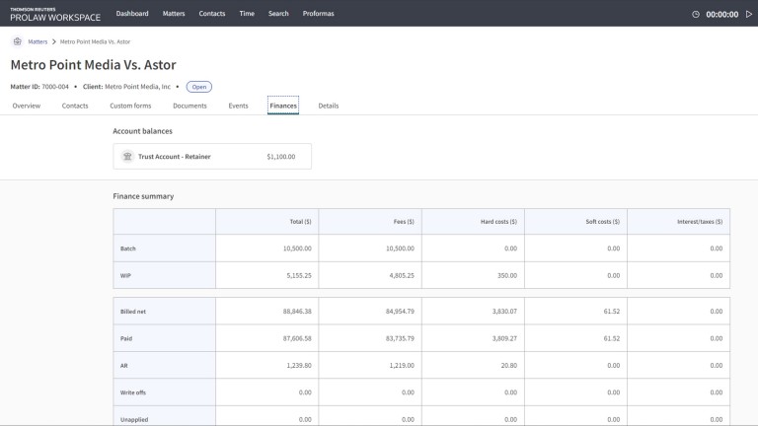Click the Matters breadcrumb icon
This screenshot has width=758, height=426.
(18, 41)
